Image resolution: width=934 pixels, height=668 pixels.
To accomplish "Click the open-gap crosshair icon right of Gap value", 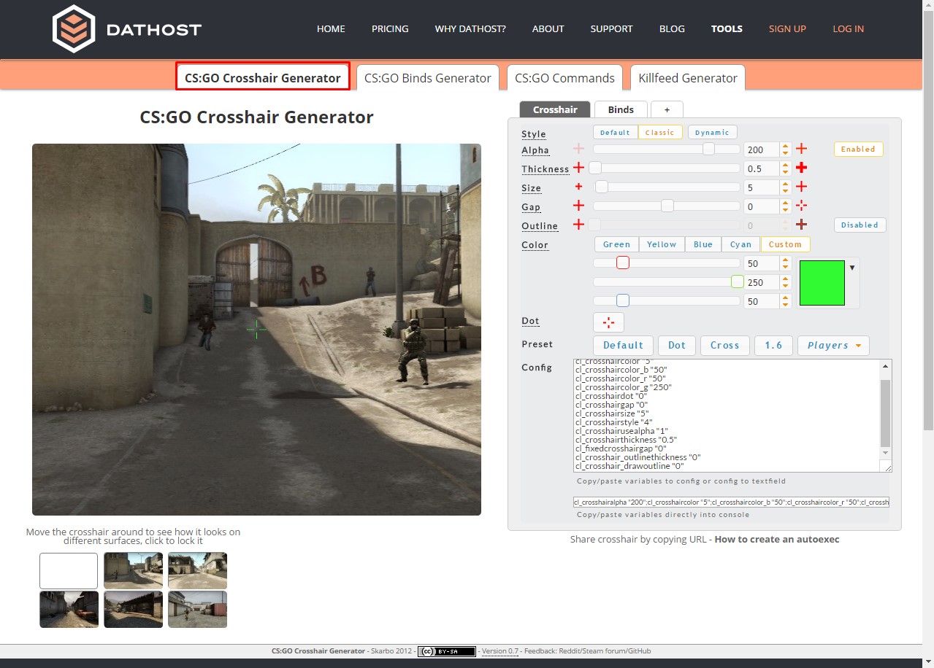I will pos(801,206).
